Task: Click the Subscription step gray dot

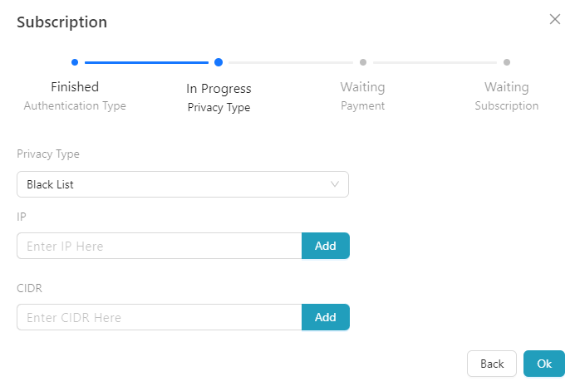Action: tap(507, 61)
